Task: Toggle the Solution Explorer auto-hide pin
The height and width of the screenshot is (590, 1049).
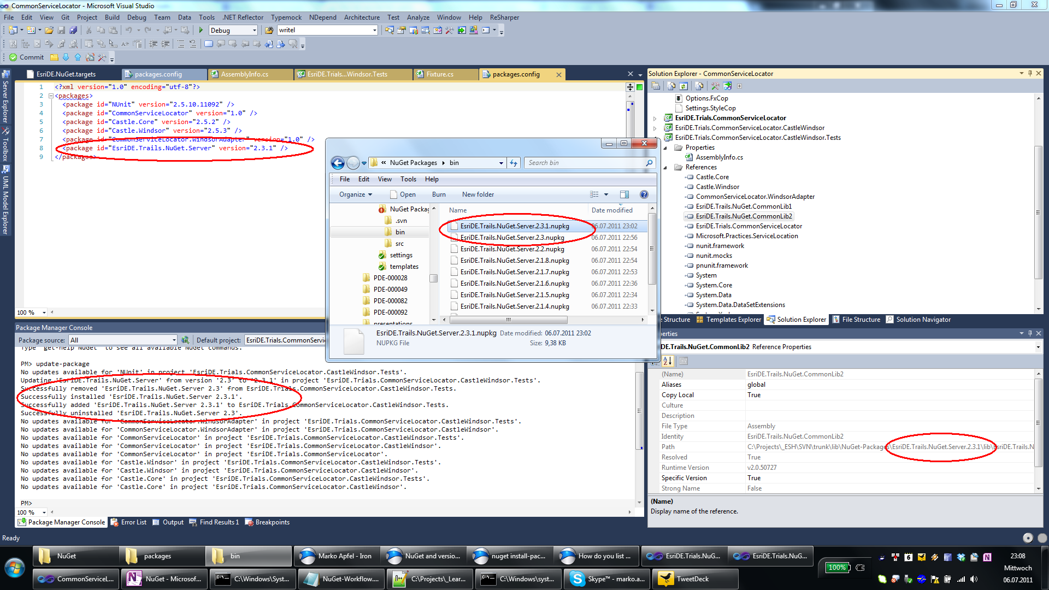Action: click(1030, 73)
